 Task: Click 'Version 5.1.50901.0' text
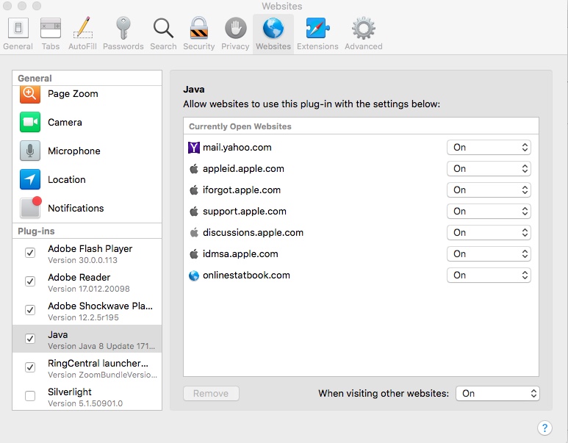[x=85, y=403]
